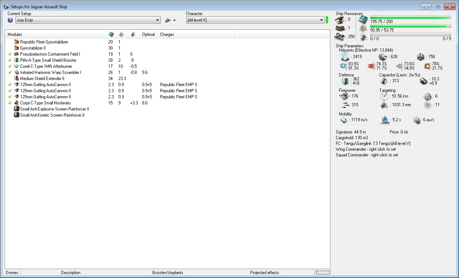
Task: Click the sensor strength icon showing 11
Action: pos(427,105)
